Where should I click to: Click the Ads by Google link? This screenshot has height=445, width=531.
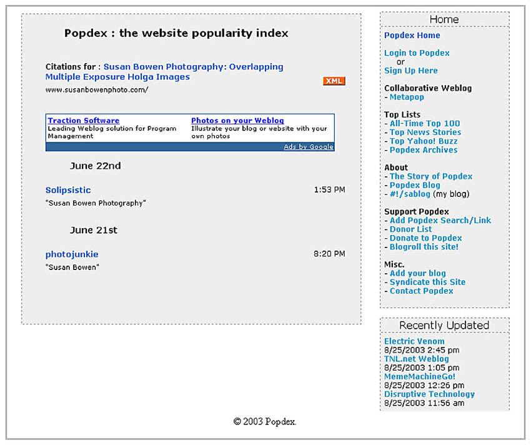click(309, 147)
